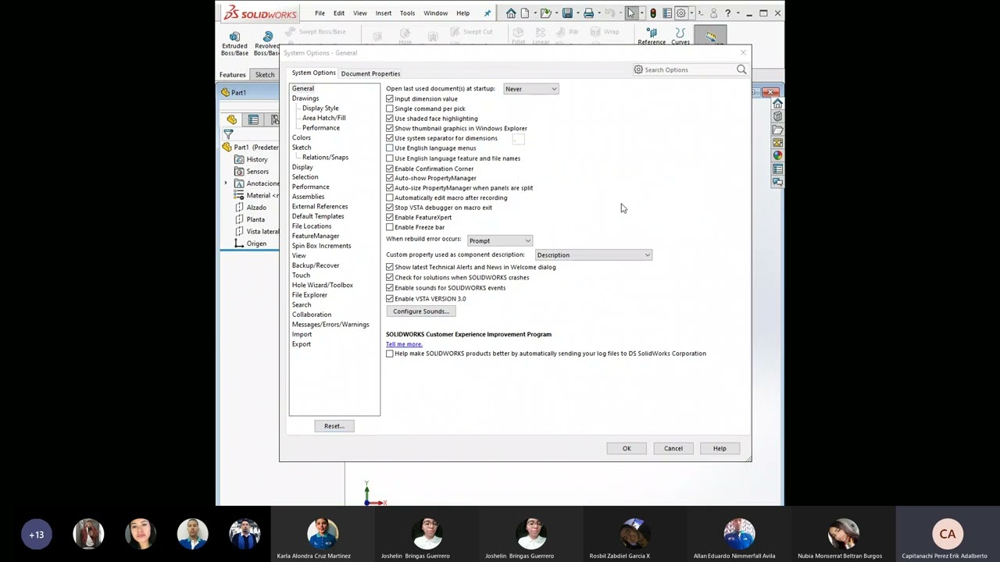Click the Rebuild traffic light icon

(652, 13)
